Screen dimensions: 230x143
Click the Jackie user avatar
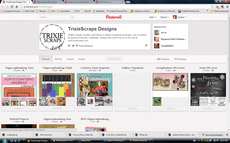tap(174, 17)
